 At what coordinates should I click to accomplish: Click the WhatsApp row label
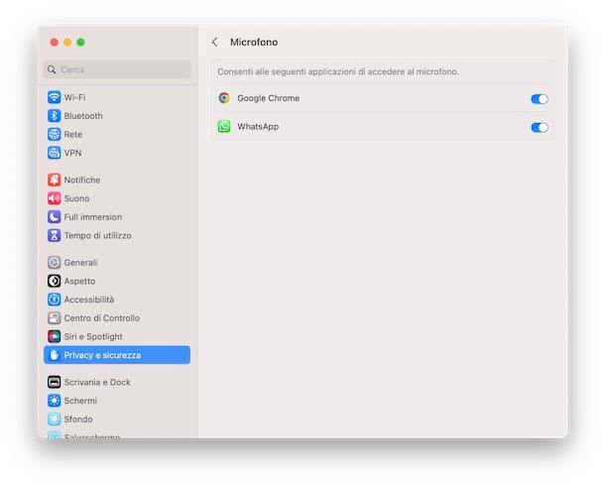click(258, 127)
